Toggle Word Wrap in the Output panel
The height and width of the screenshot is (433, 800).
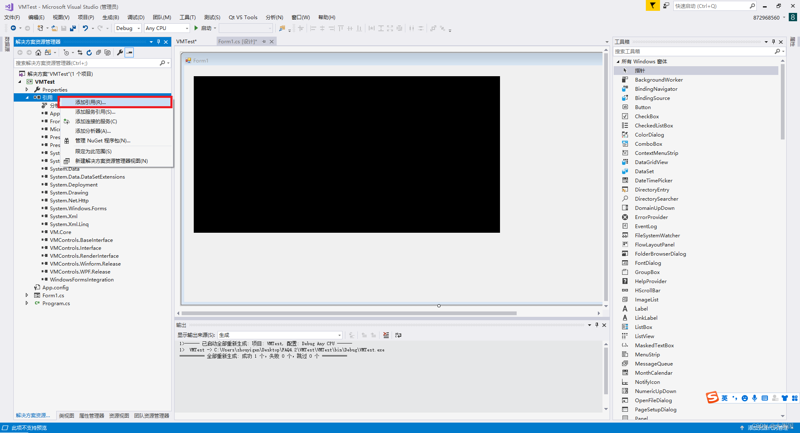click(x=398, y=335)
